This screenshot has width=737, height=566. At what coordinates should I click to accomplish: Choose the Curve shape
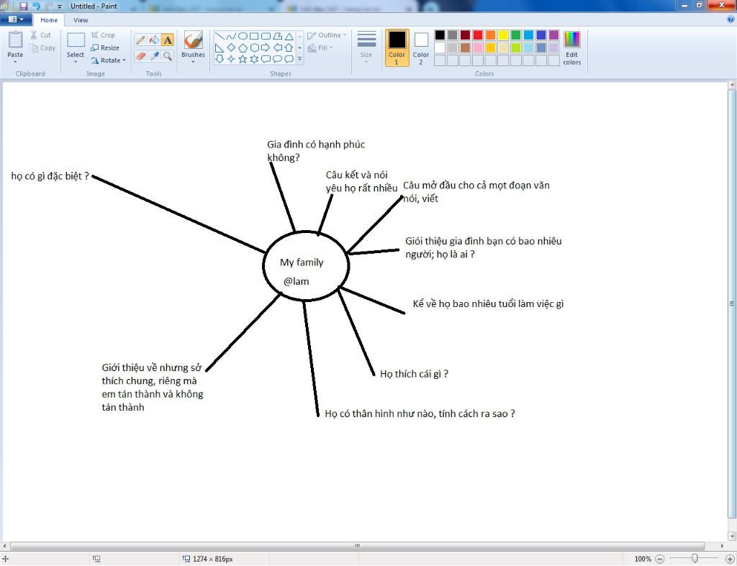point(231,36)
